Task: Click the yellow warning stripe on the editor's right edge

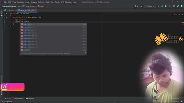Action: [183, 23]
